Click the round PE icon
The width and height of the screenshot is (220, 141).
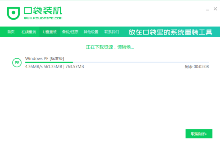pos(17,62)
